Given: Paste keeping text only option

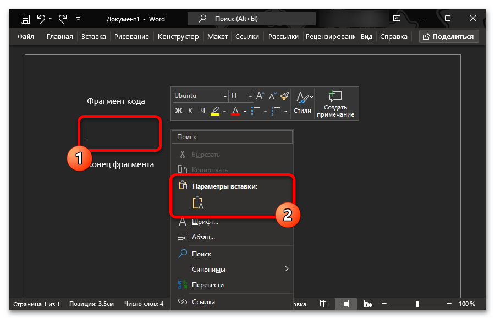Looking at the screenshot, I should point(198,203).
